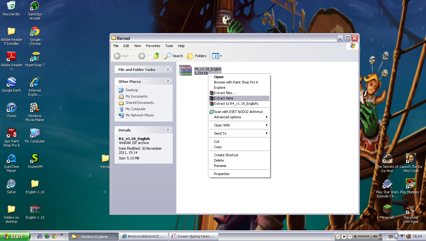The image size is (426, 241).
Task: Open the Favorites menu
Action: coord(153,46)
